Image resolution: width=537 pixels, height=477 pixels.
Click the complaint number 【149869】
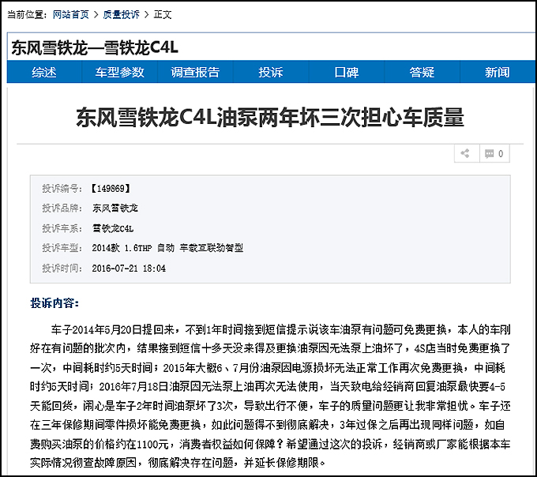(111, 188)
